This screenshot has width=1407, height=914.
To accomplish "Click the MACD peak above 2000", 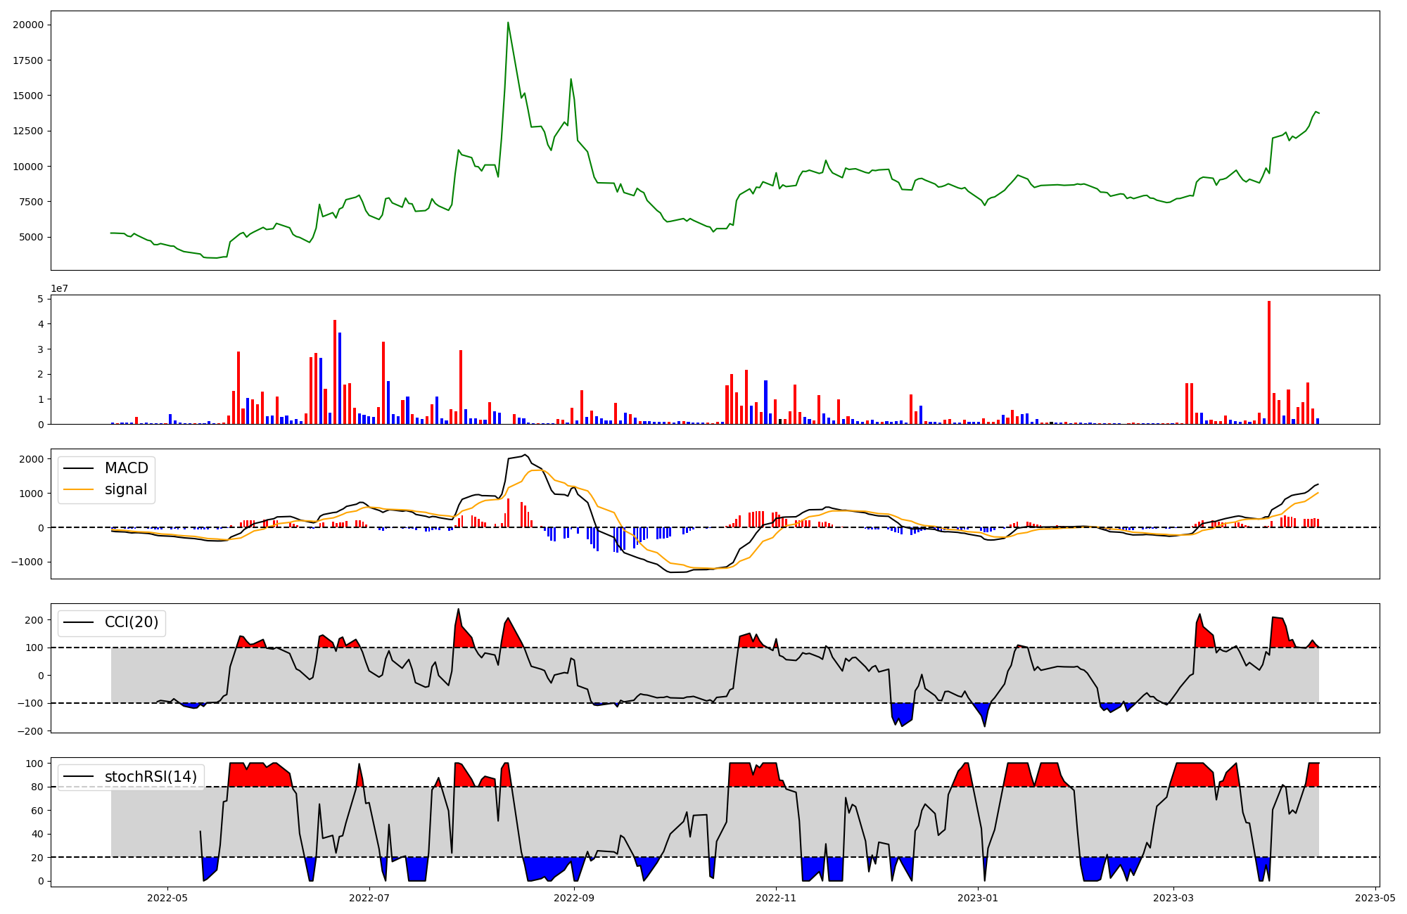I will pyautogui.click(x=525, y=455).
